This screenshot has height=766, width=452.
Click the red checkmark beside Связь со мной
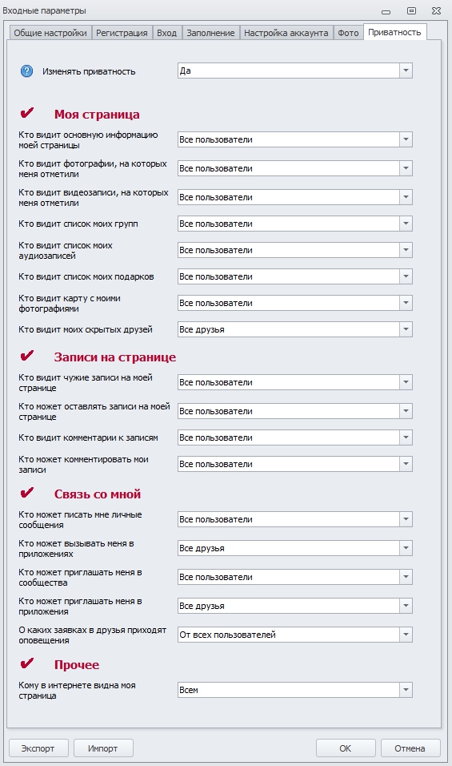coord(27,493)
